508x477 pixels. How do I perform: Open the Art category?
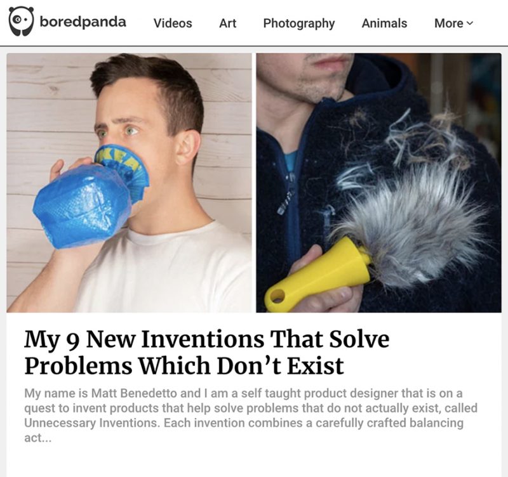tap(227, 23)
